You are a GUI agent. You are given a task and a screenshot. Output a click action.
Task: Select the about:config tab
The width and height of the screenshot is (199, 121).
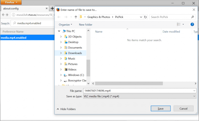click(25, 8)
